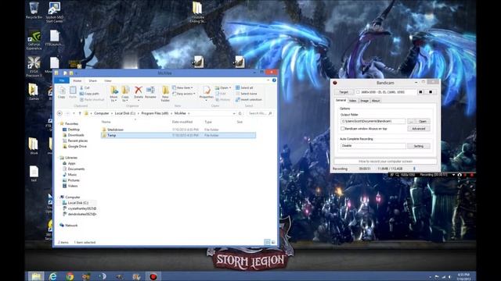
Task: Open Network in the navigation pane
Action: point(71,226)
